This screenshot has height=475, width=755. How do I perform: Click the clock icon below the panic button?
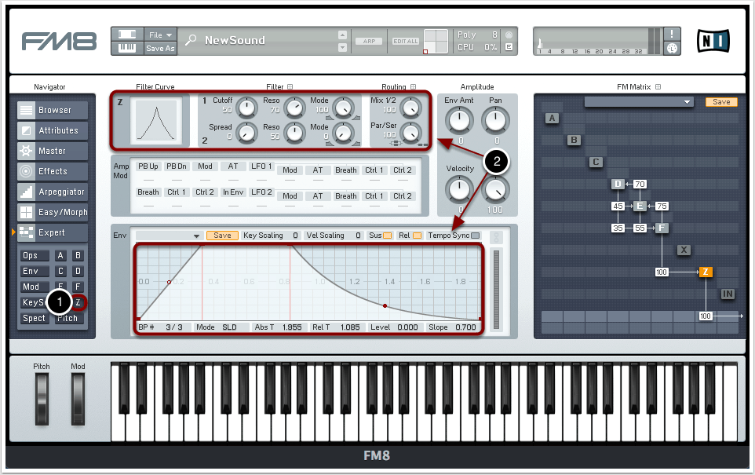[672, 48]
